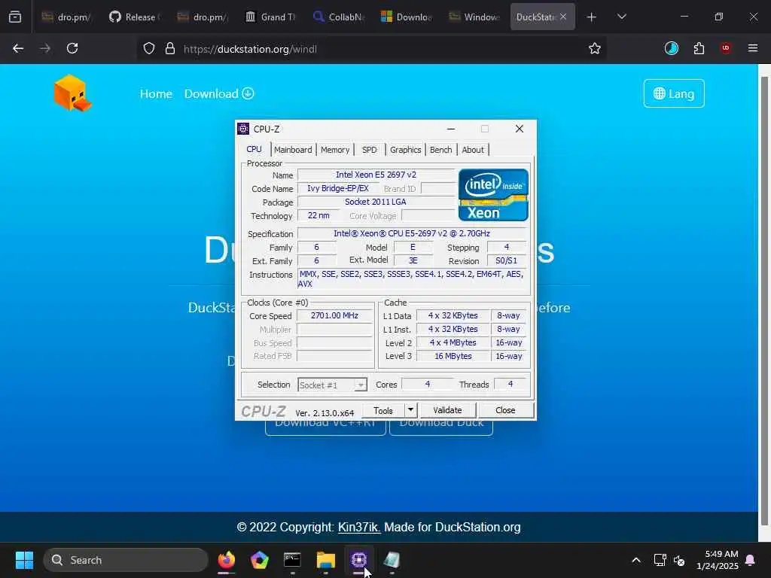This screenshot has width=771, height=578.
Task: Open the Lang language selector button
Action: pyautogui.click(x=674, y=93)
